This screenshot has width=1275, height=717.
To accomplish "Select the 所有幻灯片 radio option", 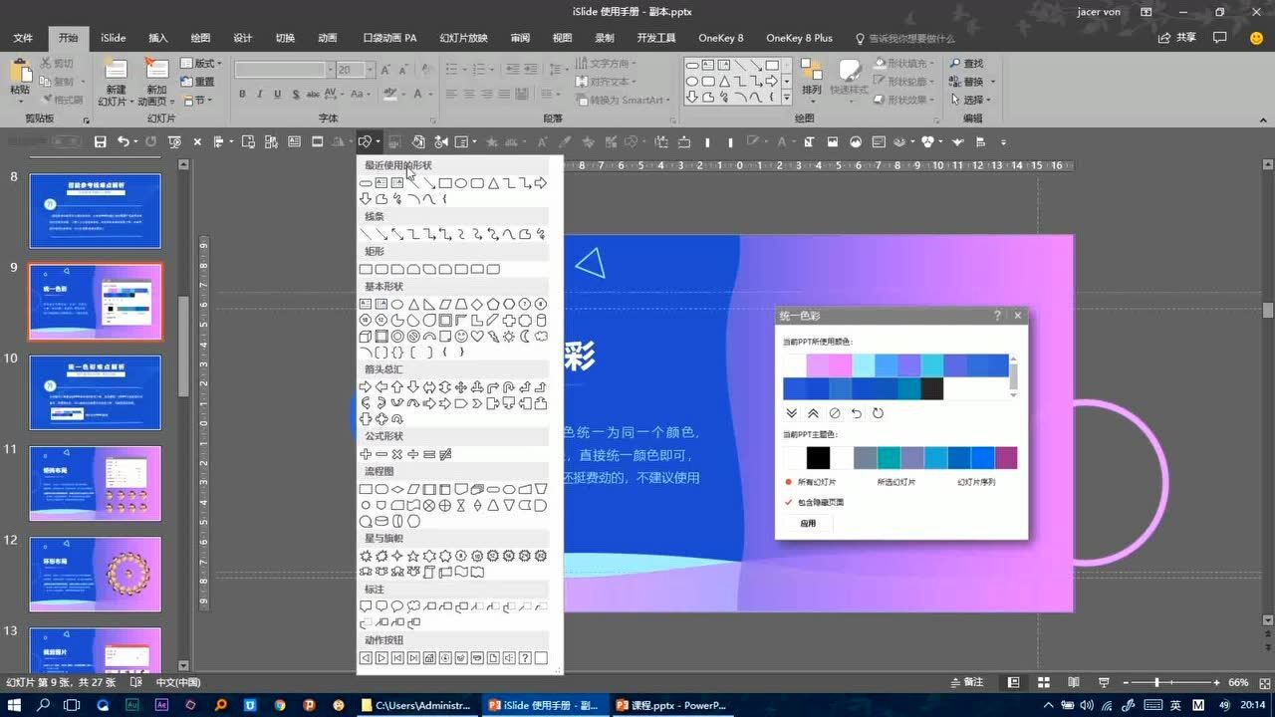I will pyautogui.click(x=789, y=482).
